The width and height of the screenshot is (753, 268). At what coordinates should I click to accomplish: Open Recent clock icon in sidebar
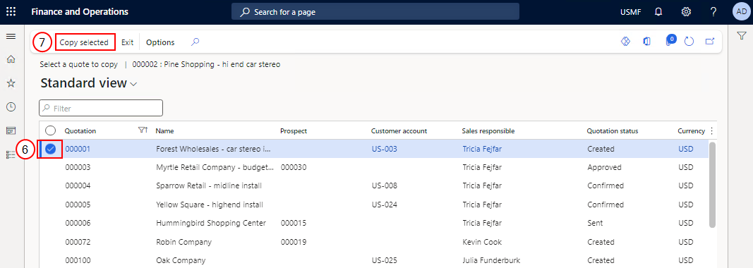coord(11,106)
